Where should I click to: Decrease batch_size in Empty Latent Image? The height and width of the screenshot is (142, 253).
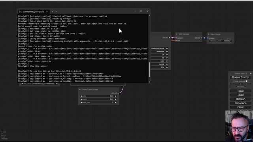click(x=81, y=103)
